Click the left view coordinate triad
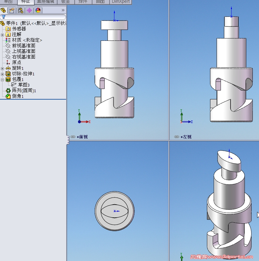 tap(186, 116)
